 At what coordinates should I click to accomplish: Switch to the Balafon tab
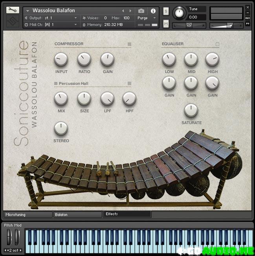pyautogui.click(x=78, y=215)
